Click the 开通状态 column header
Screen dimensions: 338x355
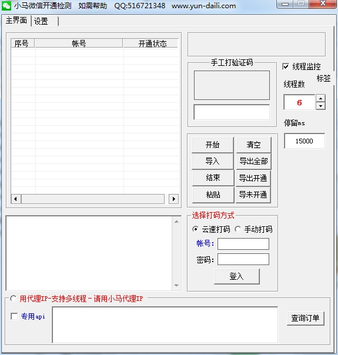click(x=150, y=43)
